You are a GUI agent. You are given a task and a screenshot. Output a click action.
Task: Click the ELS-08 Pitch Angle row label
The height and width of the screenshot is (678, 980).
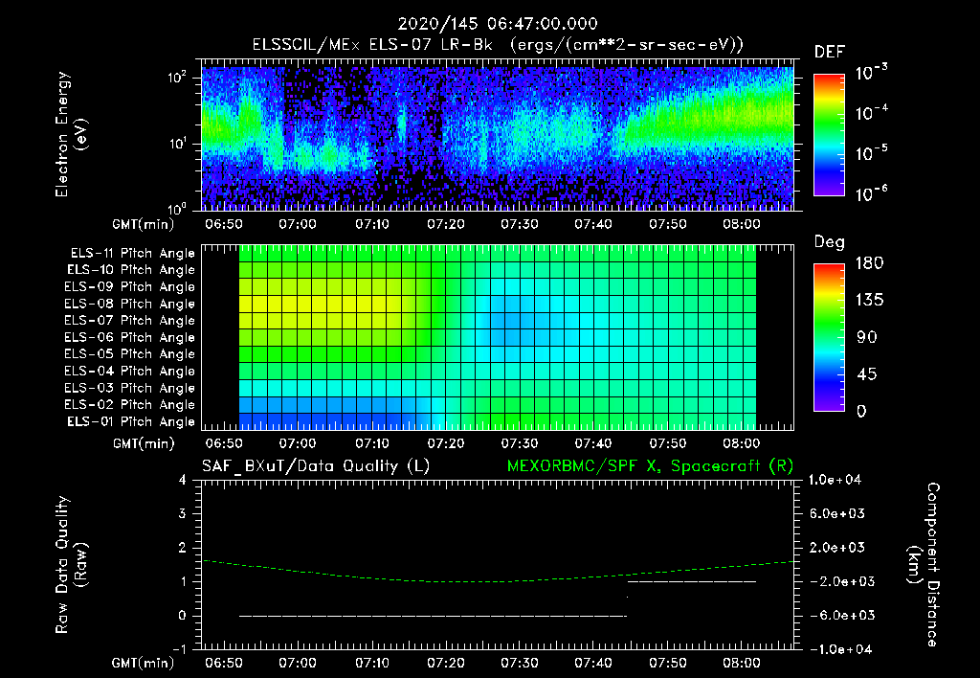tap(130, 304)
